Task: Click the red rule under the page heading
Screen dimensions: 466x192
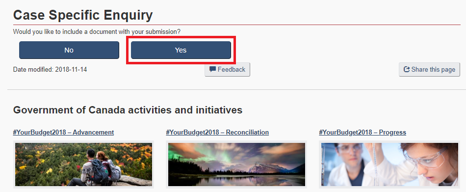Action: (x=236, y=25)
